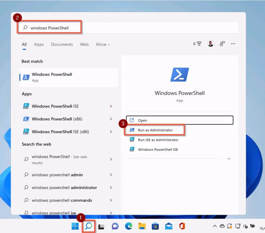The height and width of the screenshot is (233, 265).
Task: Switch to the Web tab
Action: click(84, 44)
